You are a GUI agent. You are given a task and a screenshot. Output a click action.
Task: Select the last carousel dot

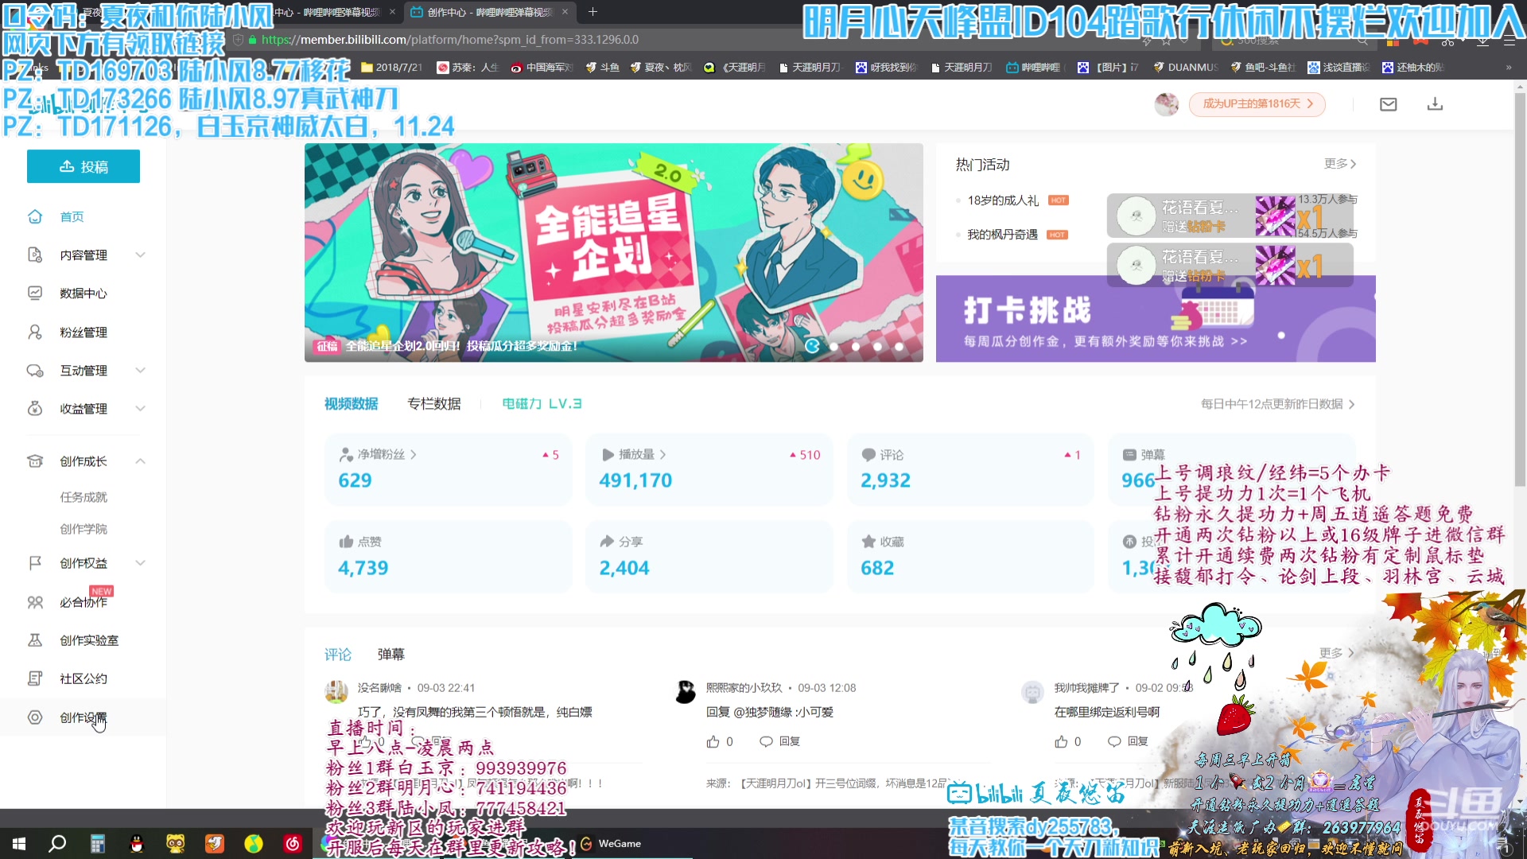pos(899,346)
